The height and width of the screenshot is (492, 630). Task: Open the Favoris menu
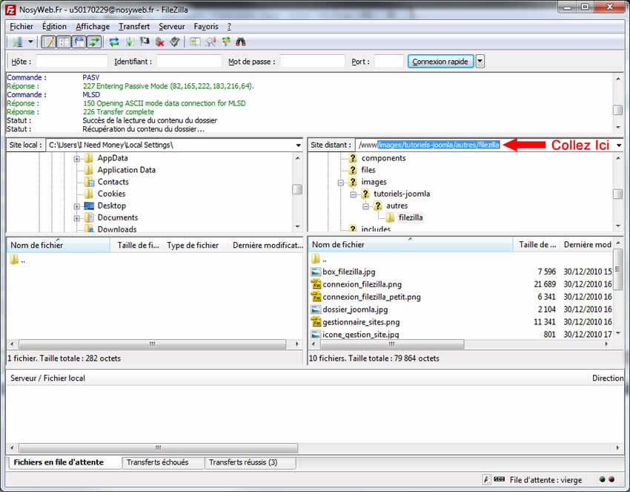(x=206, y=27)
